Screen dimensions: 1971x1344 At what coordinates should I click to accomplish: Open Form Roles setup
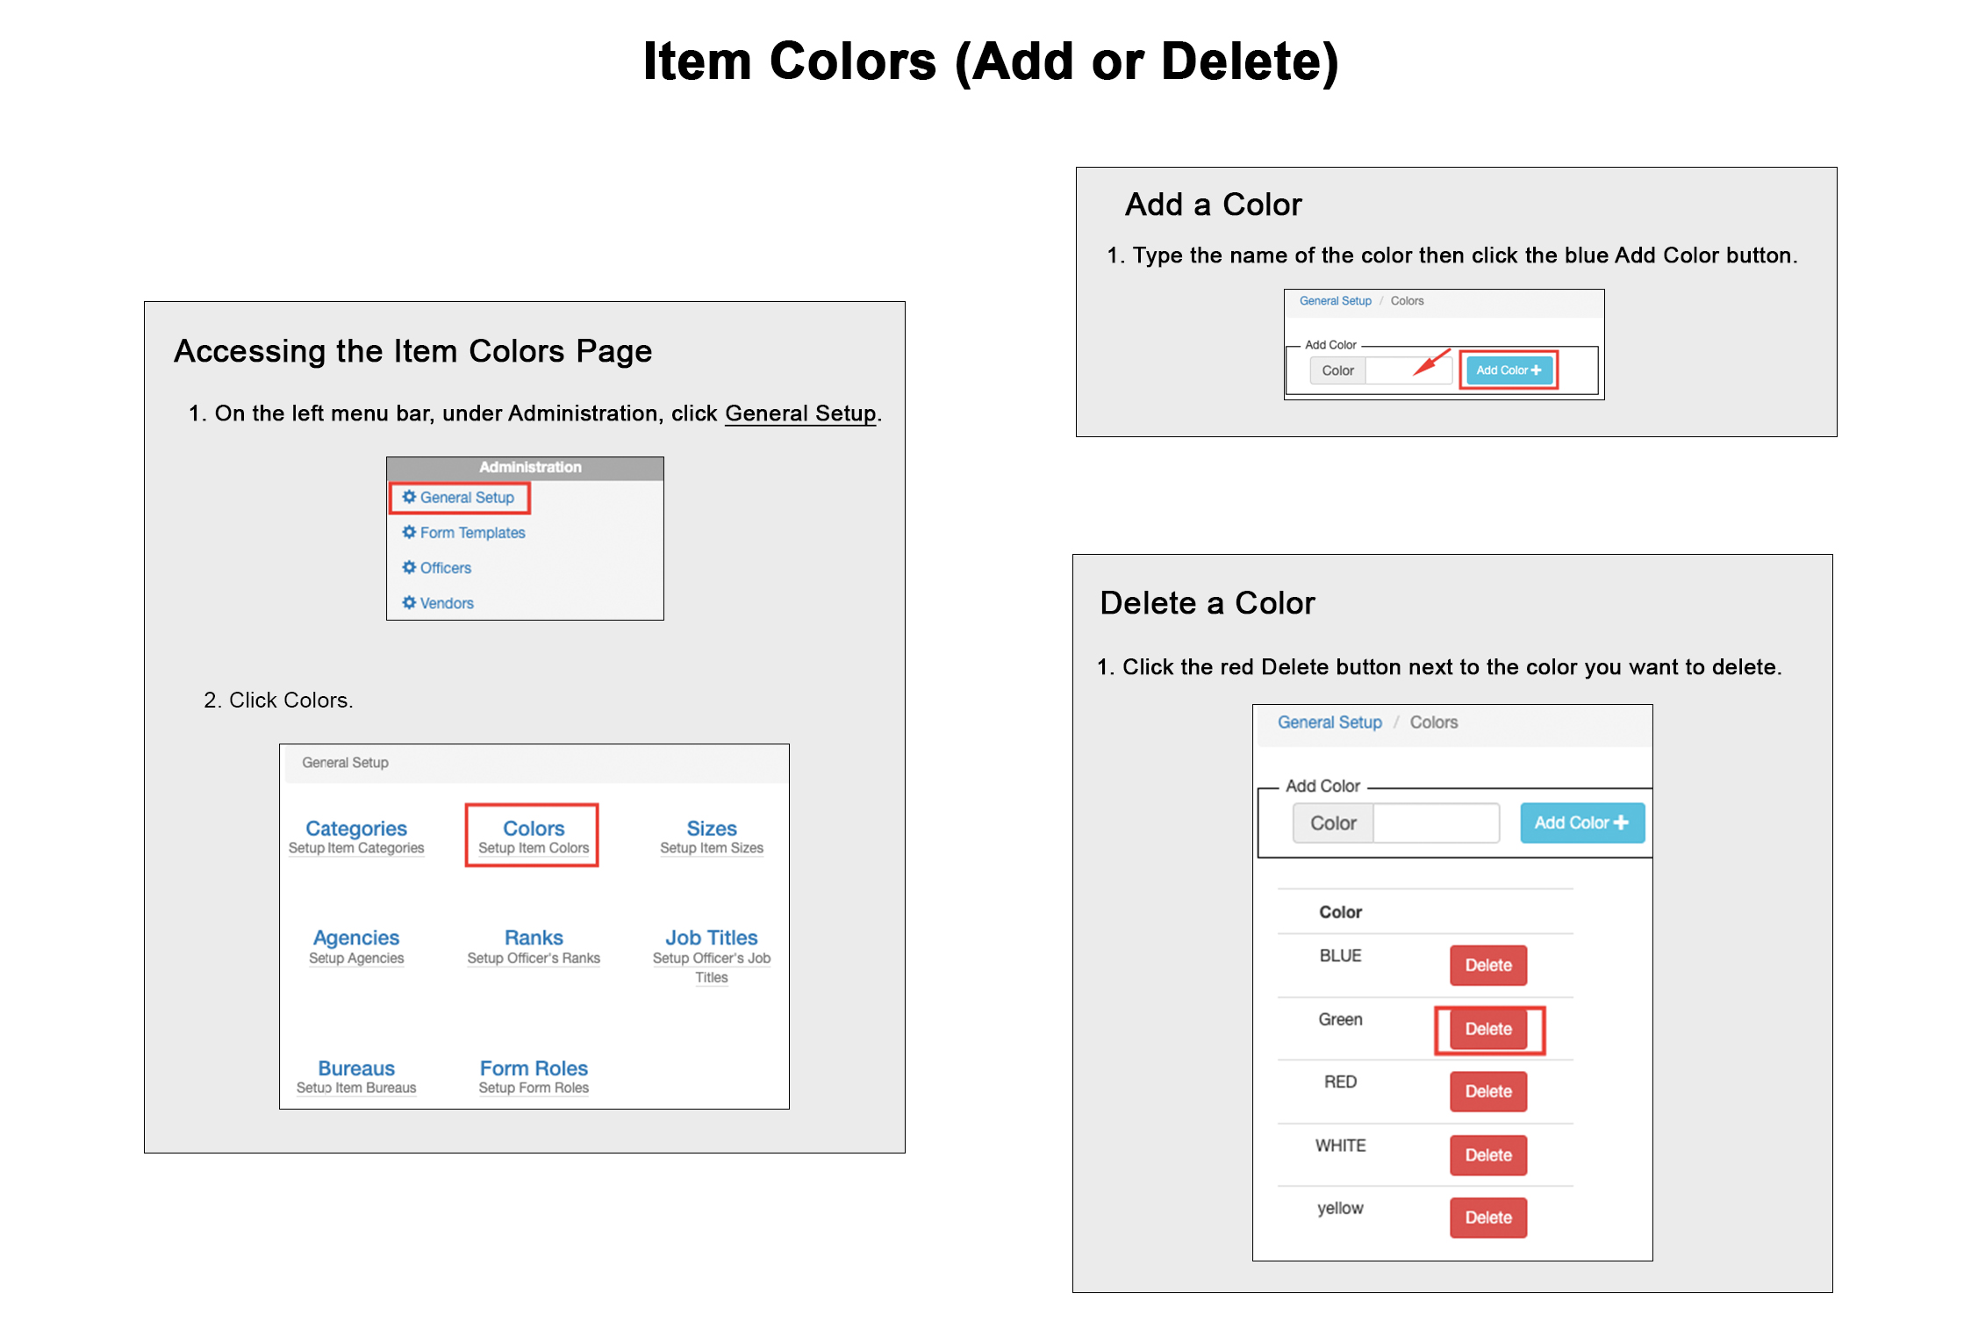533,1068
